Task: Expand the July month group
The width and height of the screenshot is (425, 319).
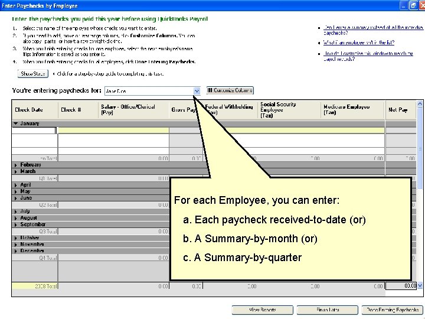Action: tap(16, 211)
